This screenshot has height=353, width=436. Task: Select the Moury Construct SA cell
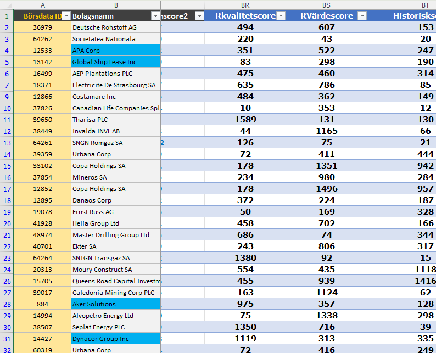[116, 270]
